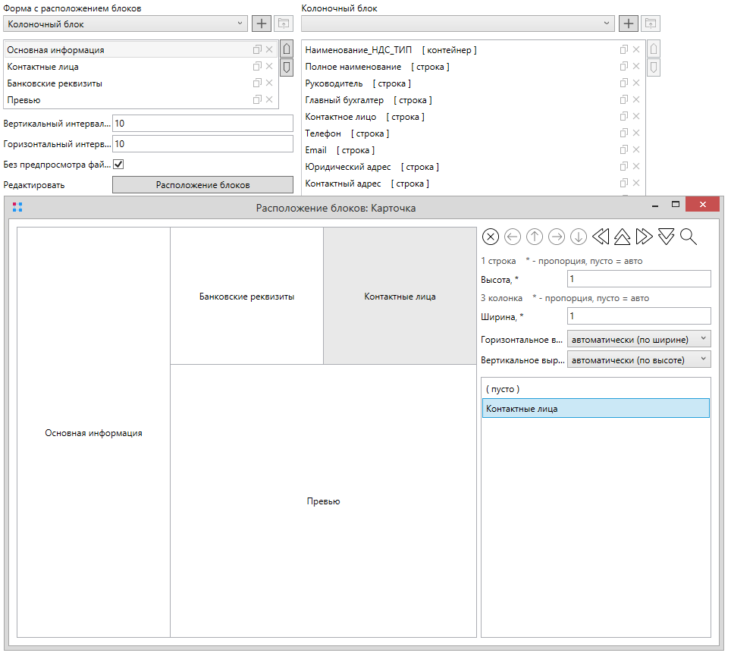Click the Высота input field
Image resolution: width=731 pixels, height=656 pixels.
tap(638, 280)
